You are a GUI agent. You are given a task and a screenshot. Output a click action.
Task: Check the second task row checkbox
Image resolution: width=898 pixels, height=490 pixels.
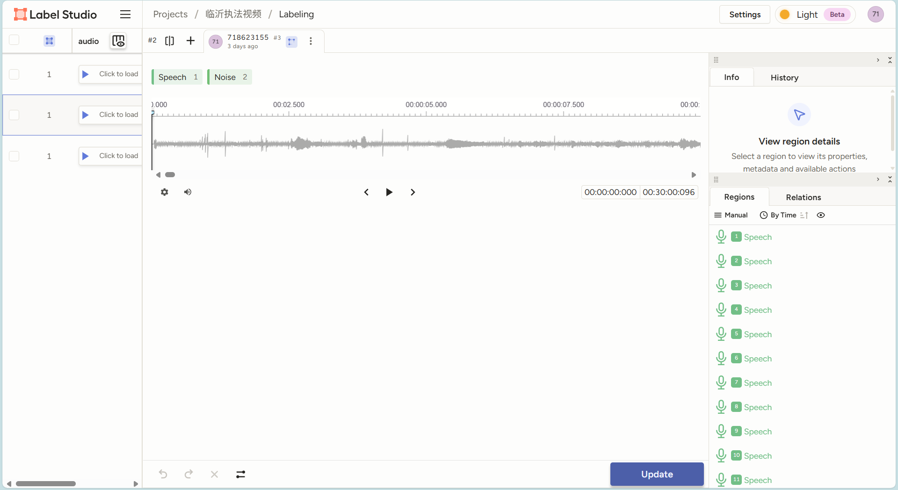tap(14, 115)
